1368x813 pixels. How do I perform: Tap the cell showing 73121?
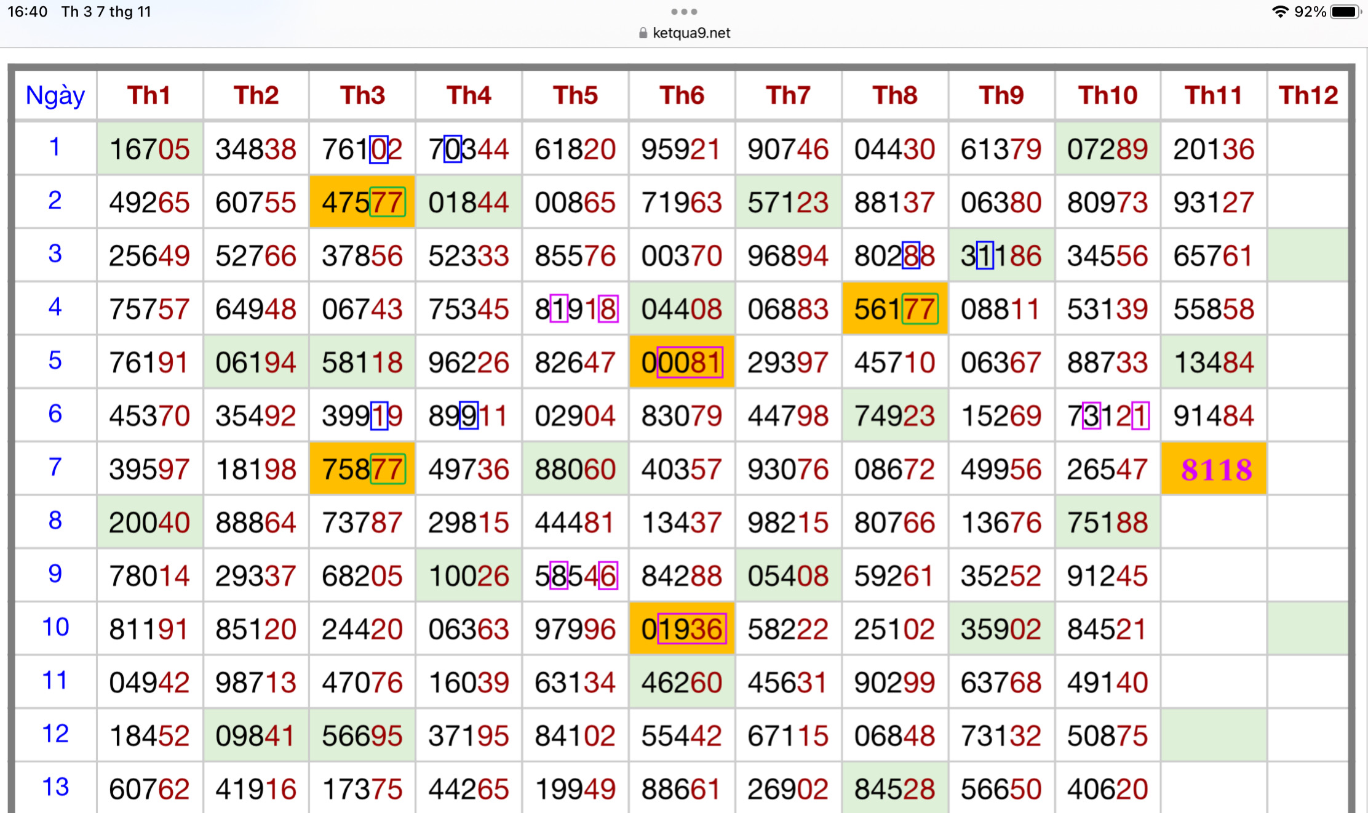tap(1108, 416)
